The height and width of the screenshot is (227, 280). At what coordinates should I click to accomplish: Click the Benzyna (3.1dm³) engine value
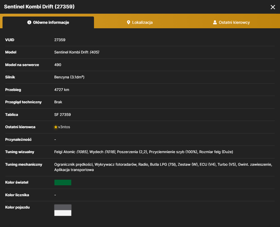coord(69,77)
